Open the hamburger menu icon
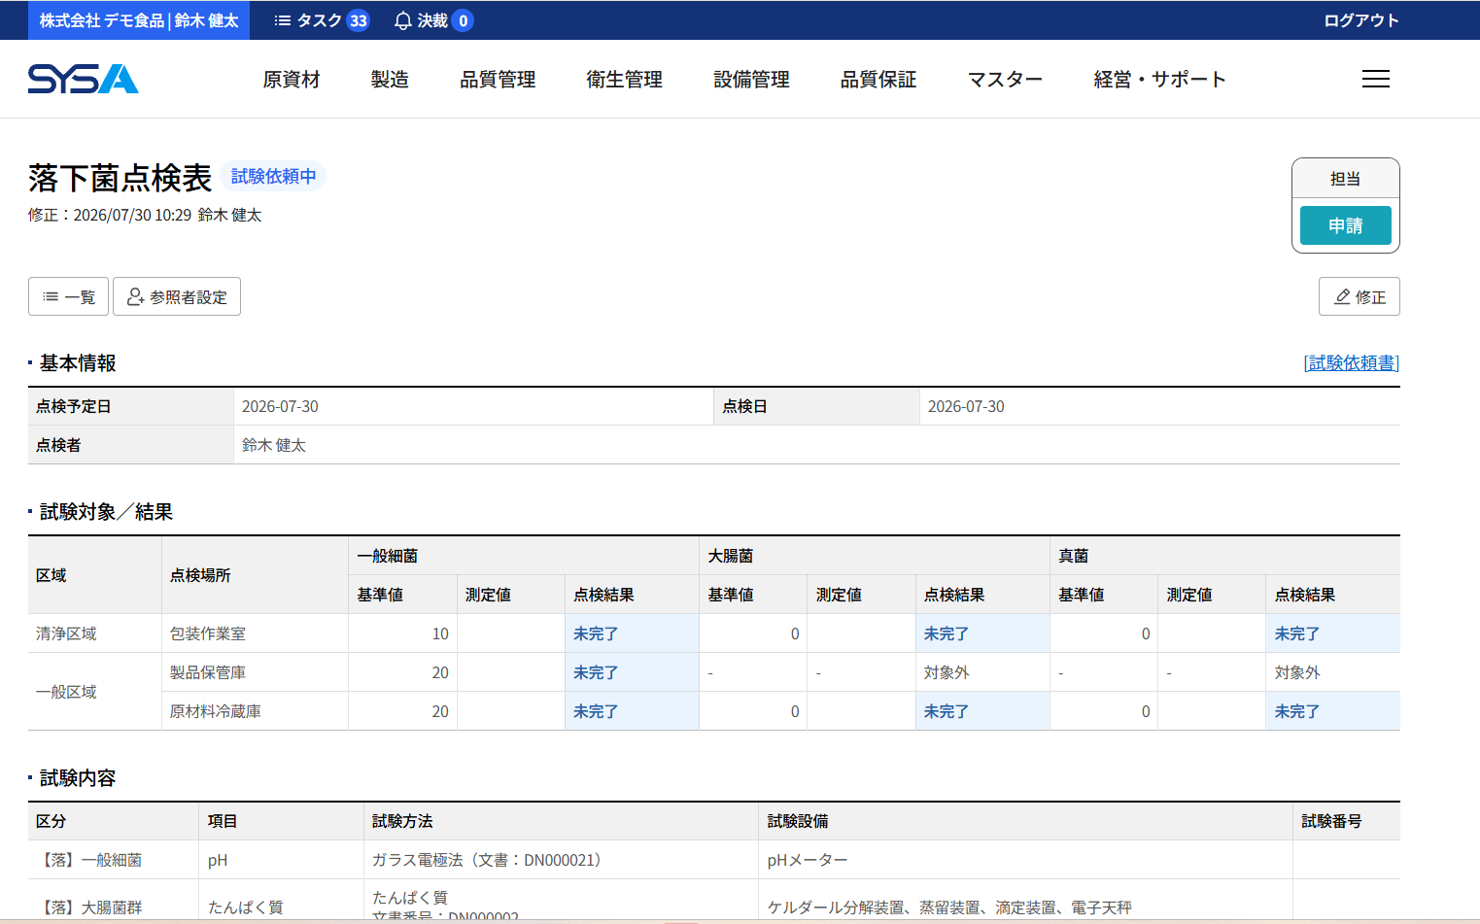The width and height of the screenshot is (1480, 924). 1375,79
